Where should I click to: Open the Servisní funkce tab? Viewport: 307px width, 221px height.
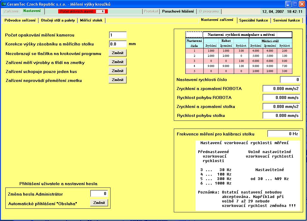point(286,20)
